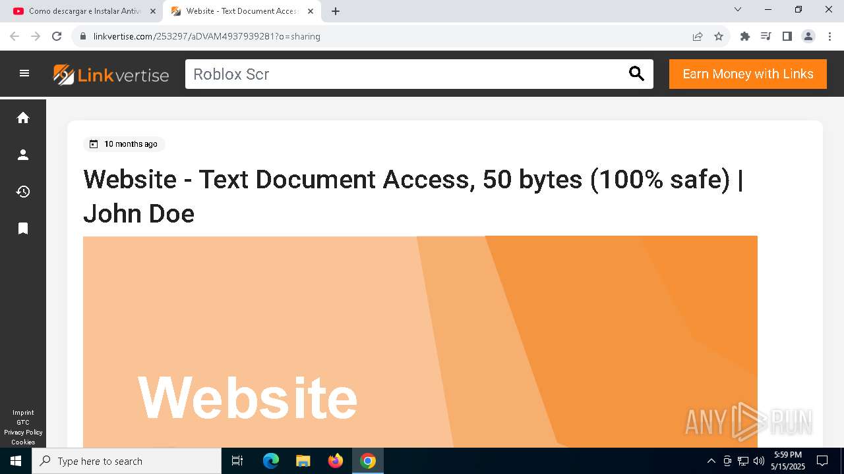Open the taskbar clock and date
This screenshot has height=474, width=844.
click(x=788, y=461)
